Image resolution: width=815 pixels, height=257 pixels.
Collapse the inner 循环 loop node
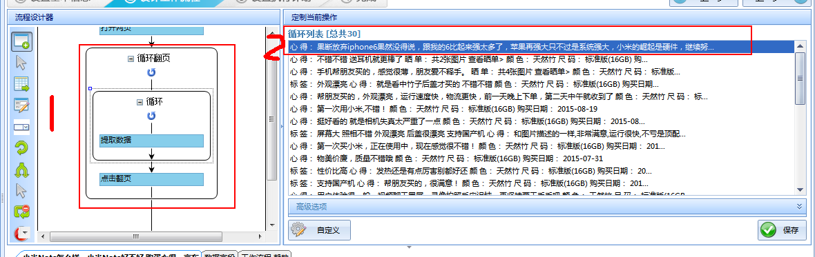click(139, 102)
